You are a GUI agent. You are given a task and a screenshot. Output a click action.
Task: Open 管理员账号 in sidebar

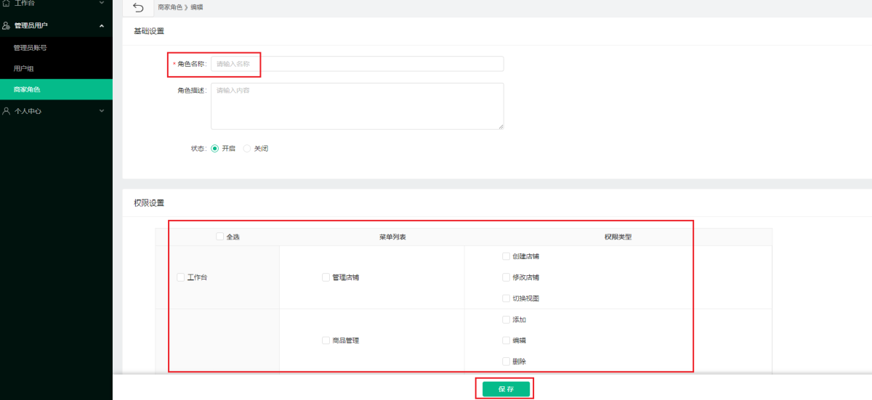31,48
